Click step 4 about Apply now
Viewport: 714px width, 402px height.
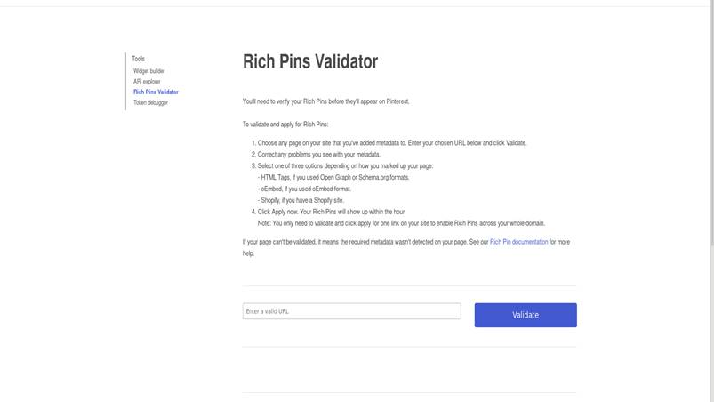(x=331, y=213)
